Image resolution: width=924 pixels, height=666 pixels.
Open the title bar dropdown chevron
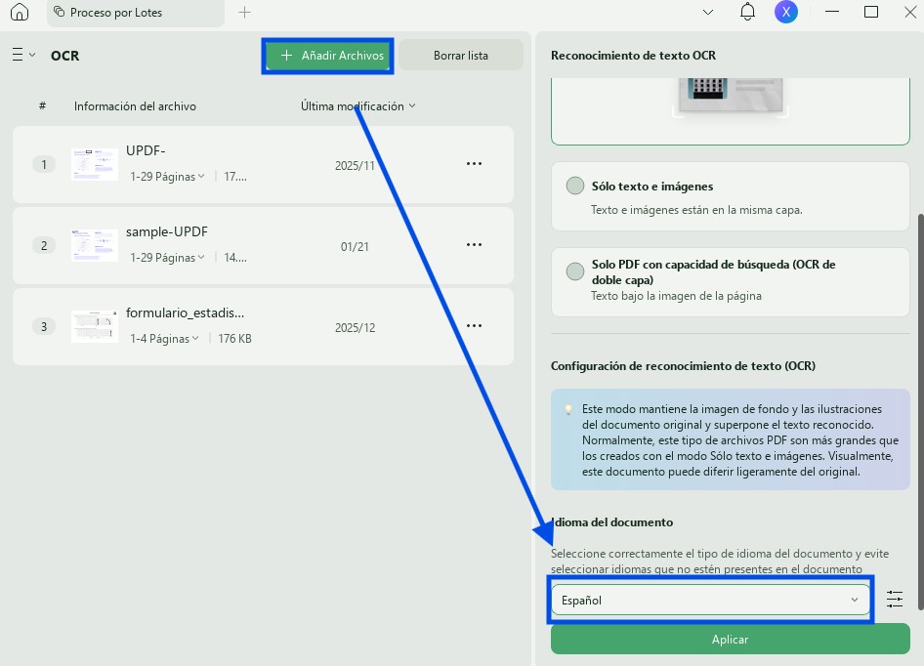click(708, 12)
